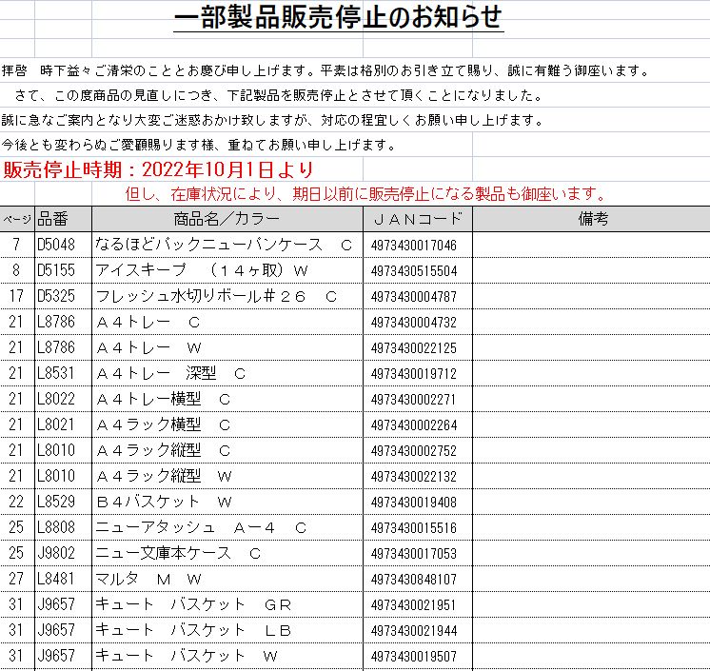
Task: Click product name ニューアタッシュ Ａー４ Ｃ
Action: pyautogui.click(x=201, y=528)
